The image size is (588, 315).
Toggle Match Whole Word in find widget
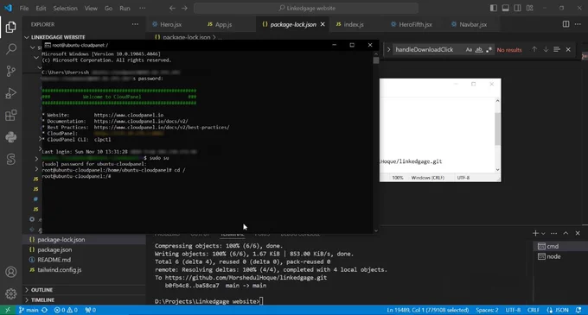(479, 49)
